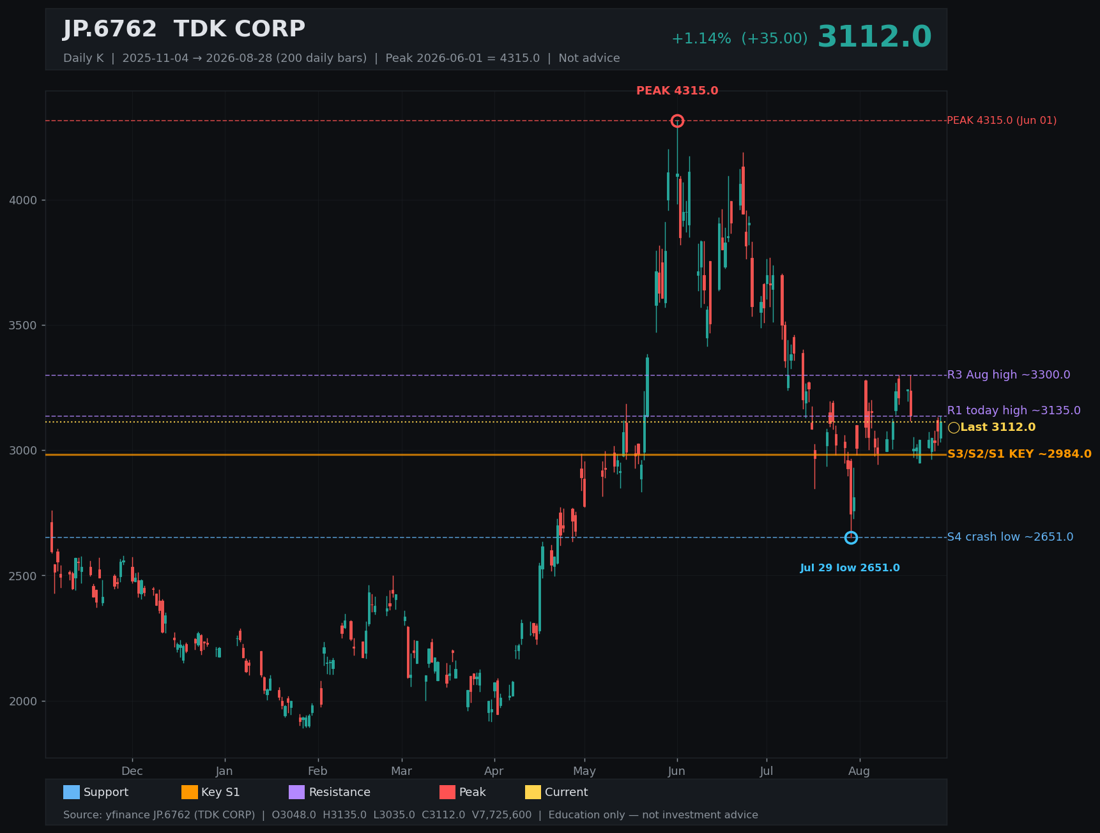Image resolution: width=1100 pixels, height=833 pixels.
Task: Click the 2500 y-axis tick label
Action: pyautogui.click(x=23, y=576)
